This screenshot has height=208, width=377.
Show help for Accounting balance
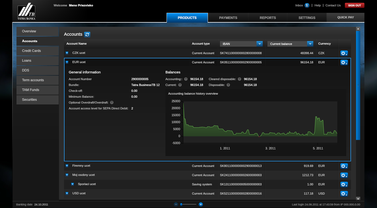(x=186, y=79)
